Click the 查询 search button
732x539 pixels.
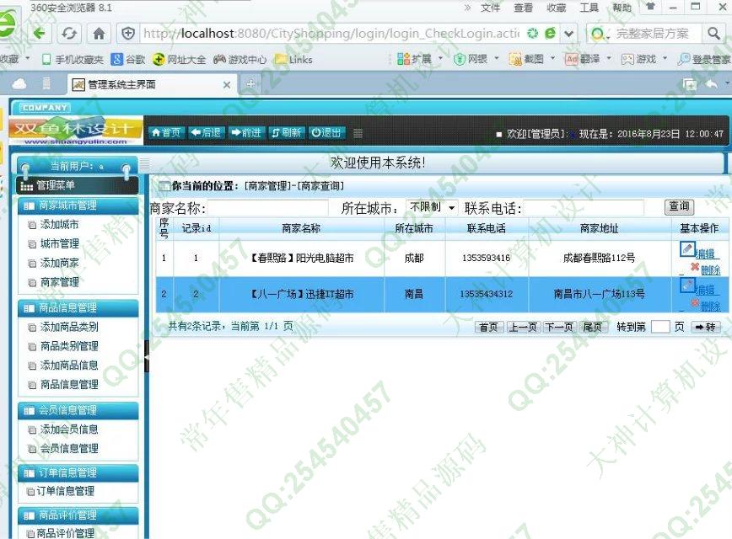pos(679,206)
